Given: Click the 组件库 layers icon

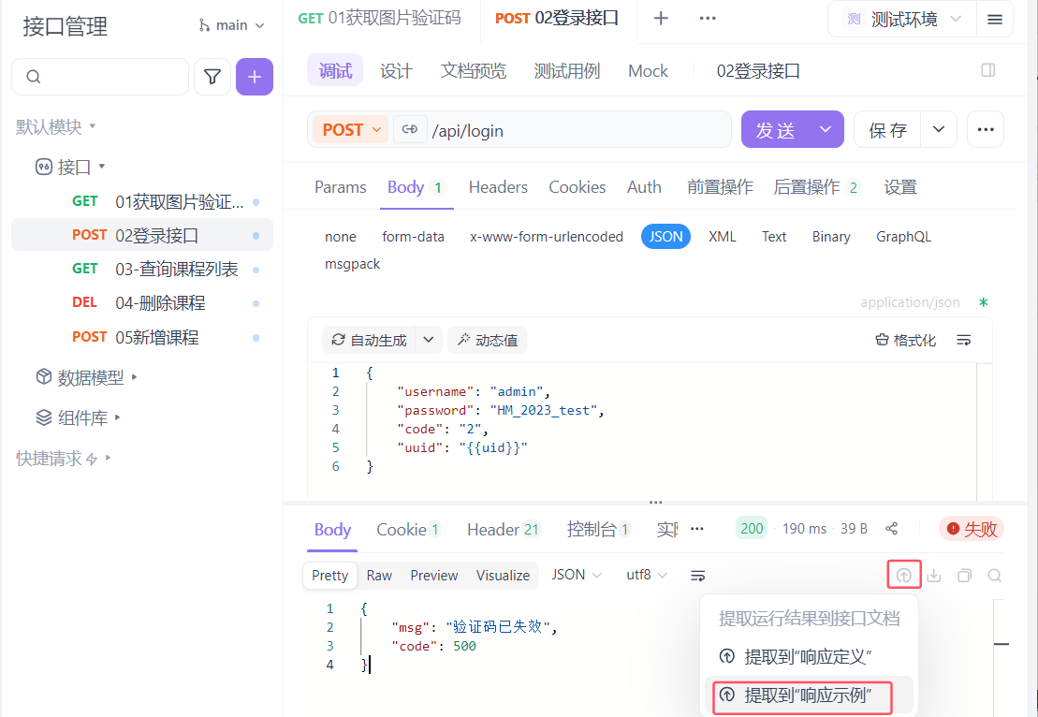Looking at the screenshot, I should [44, 417].
